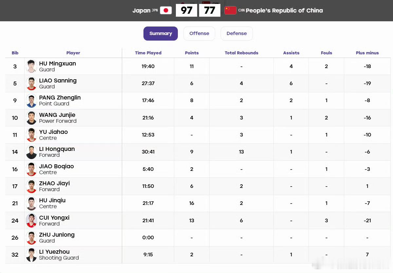Click the China flag icon
Viewport: 393px width, 273px height.
230,10
